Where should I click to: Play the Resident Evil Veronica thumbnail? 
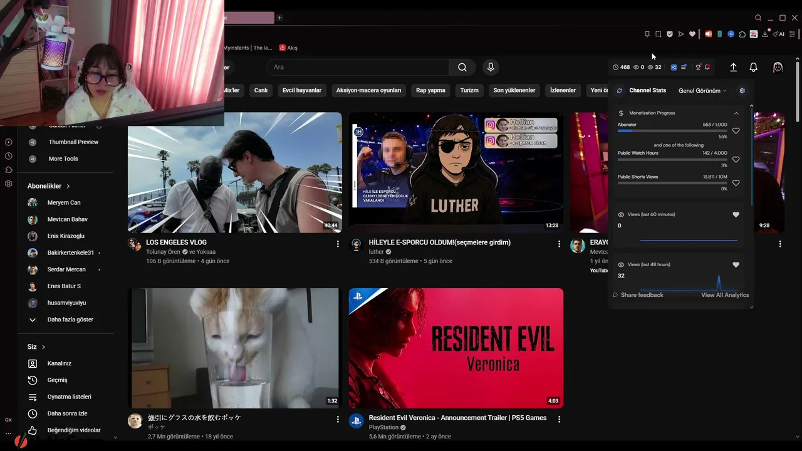[456, 348]
